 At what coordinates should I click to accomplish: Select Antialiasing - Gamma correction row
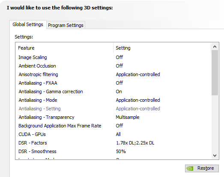click(x=113, y=91)
